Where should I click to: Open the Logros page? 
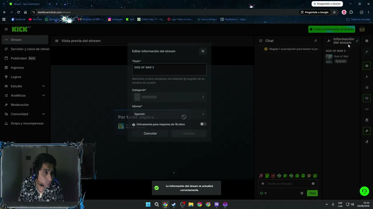click(x=25, y=77)
